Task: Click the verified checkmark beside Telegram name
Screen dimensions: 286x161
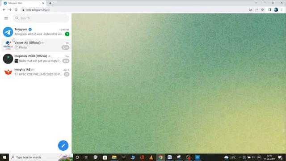Action: click(x=30, y=29)
